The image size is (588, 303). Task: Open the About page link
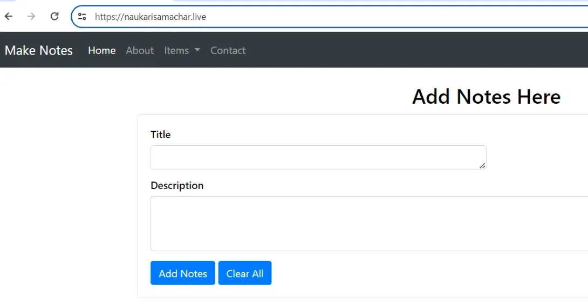point(140,50)
